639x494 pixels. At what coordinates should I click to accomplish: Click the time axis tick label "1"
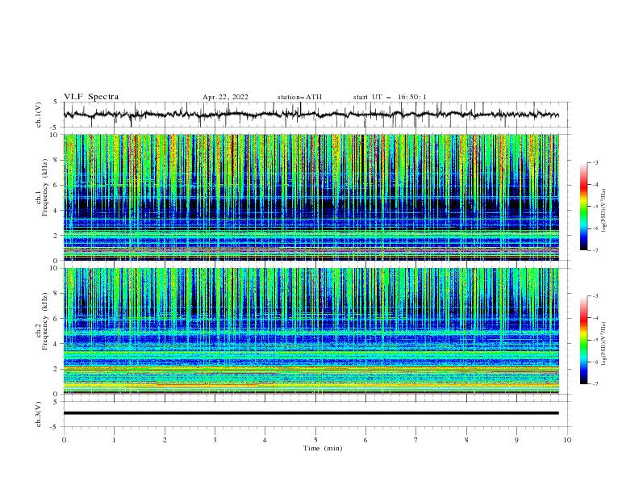(x=114, y=440)
